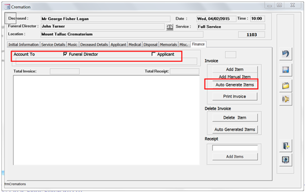Select the Deceased Details tab
Screen dimensions: 305x192
[94, 44]
